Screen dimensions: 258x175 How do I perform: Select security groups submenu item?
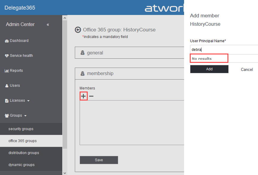(x=31, y=129)
